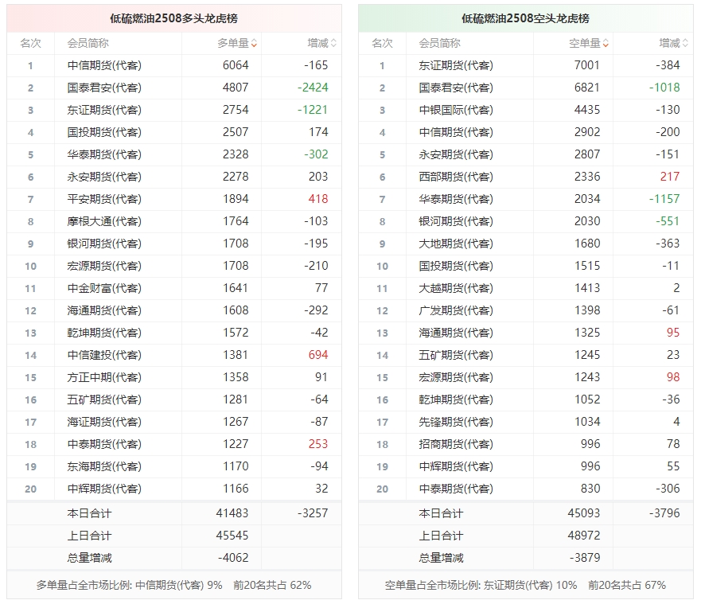Select 中辉期货(代客) in long table rank 20
Viewport: 701px width, 604px height.
tap(104, 489)
